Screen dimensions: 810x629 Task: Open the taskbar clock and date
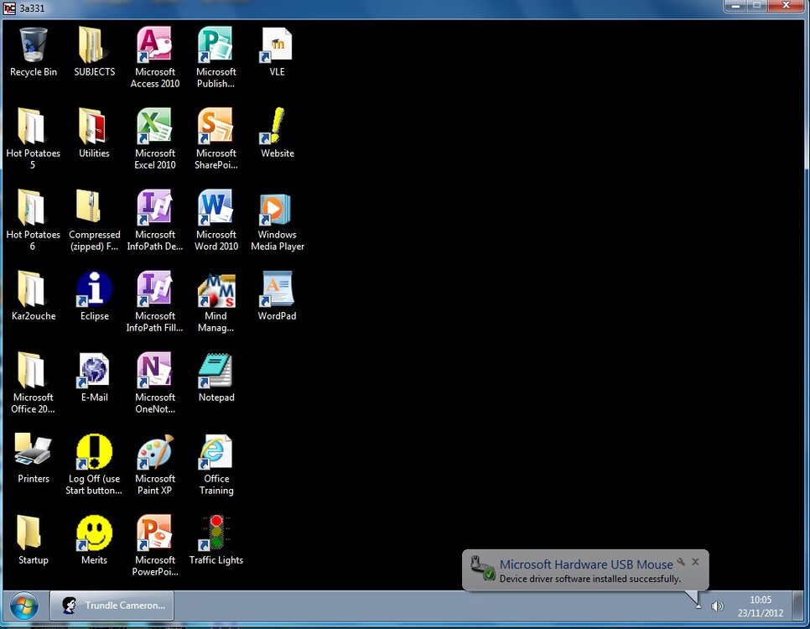click(x=760, y=606)
